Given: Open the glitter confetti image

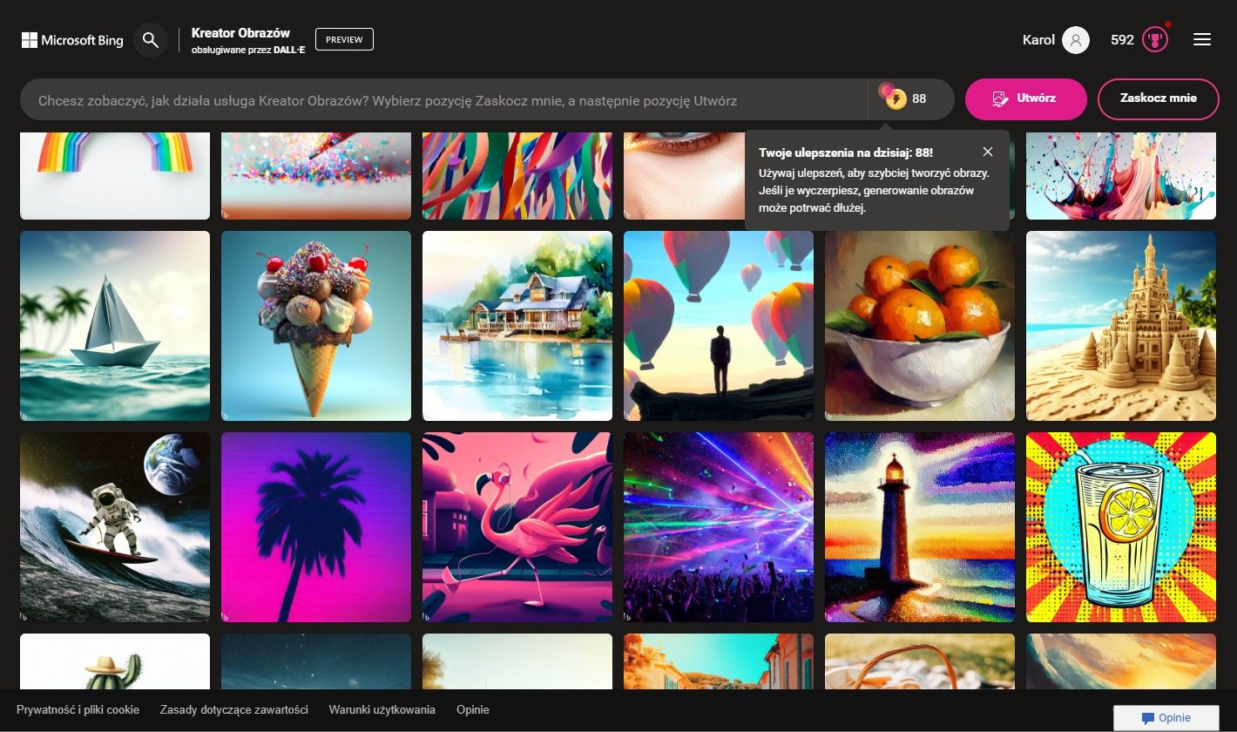Looking at the screenshot, I should coord(316,176).
